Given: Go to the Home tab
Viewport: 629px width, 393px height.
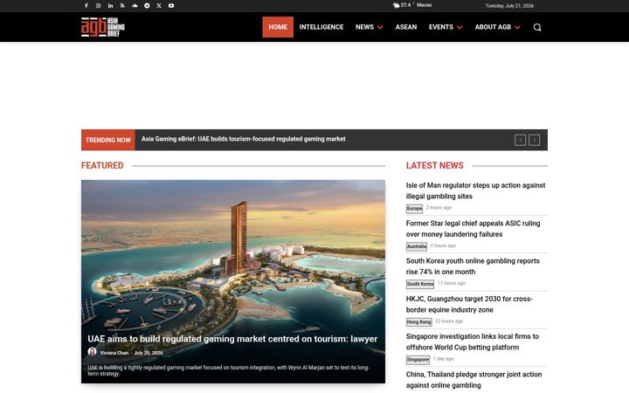Looking at the screenshot, I should pos(278,27).
